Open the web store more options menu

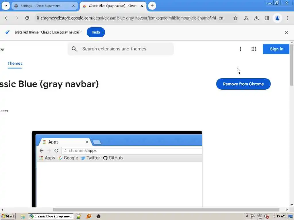tap(241, 49)
